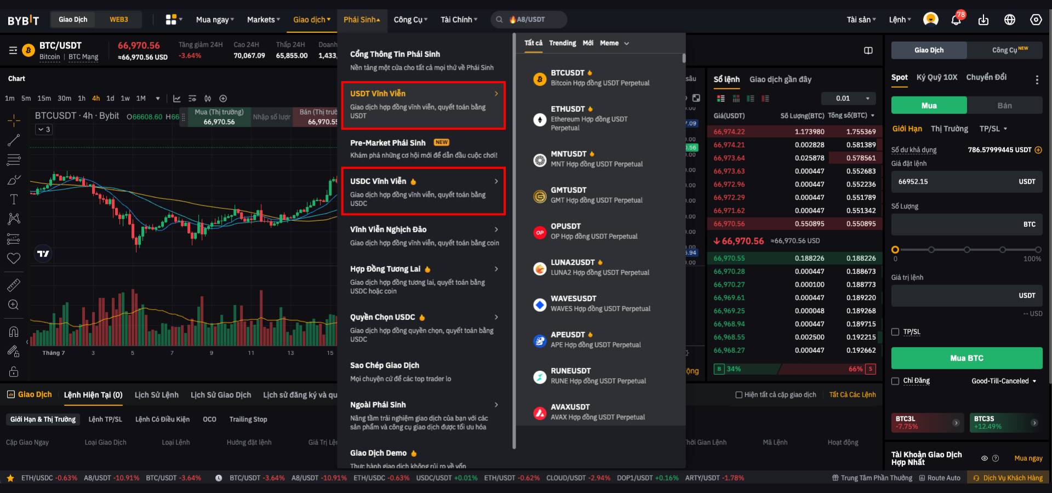
Task: Open Dịch Vụ Khách Hàng support button
Action: [x=1009, y=478]
